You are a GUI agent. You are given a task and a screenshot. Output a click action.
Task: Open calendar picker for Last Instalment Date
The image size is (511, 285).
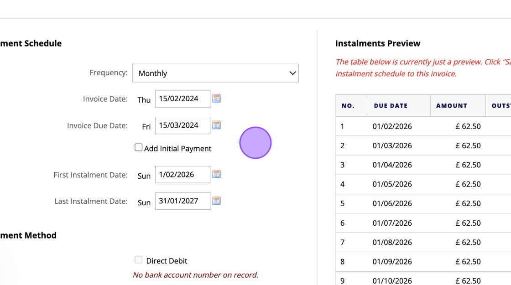click(216, 201)
